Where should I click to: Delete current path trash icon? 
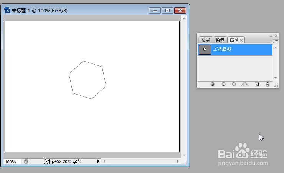[267, 84]
